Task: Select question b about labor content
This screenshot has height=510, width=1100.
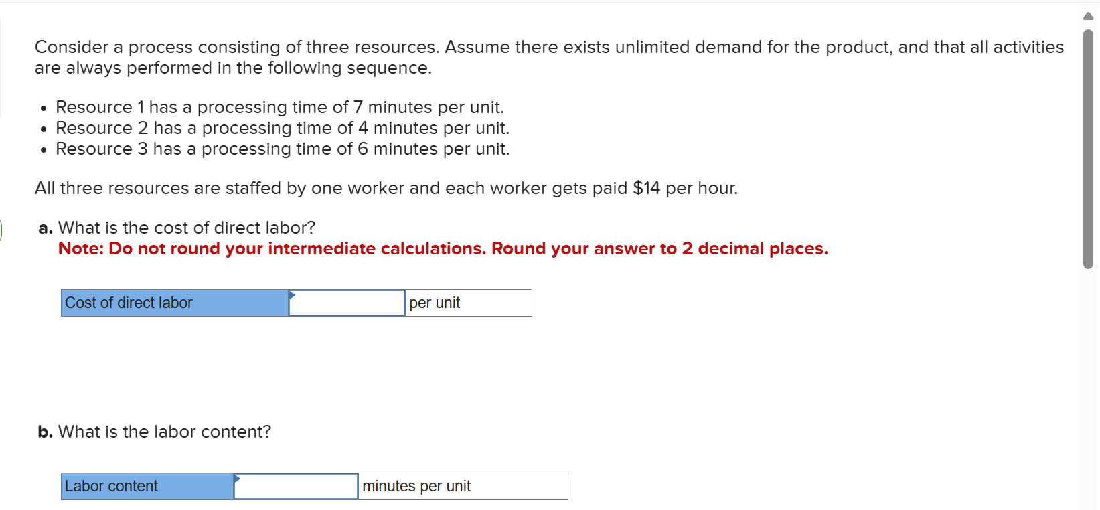Action: coord(153,432)
